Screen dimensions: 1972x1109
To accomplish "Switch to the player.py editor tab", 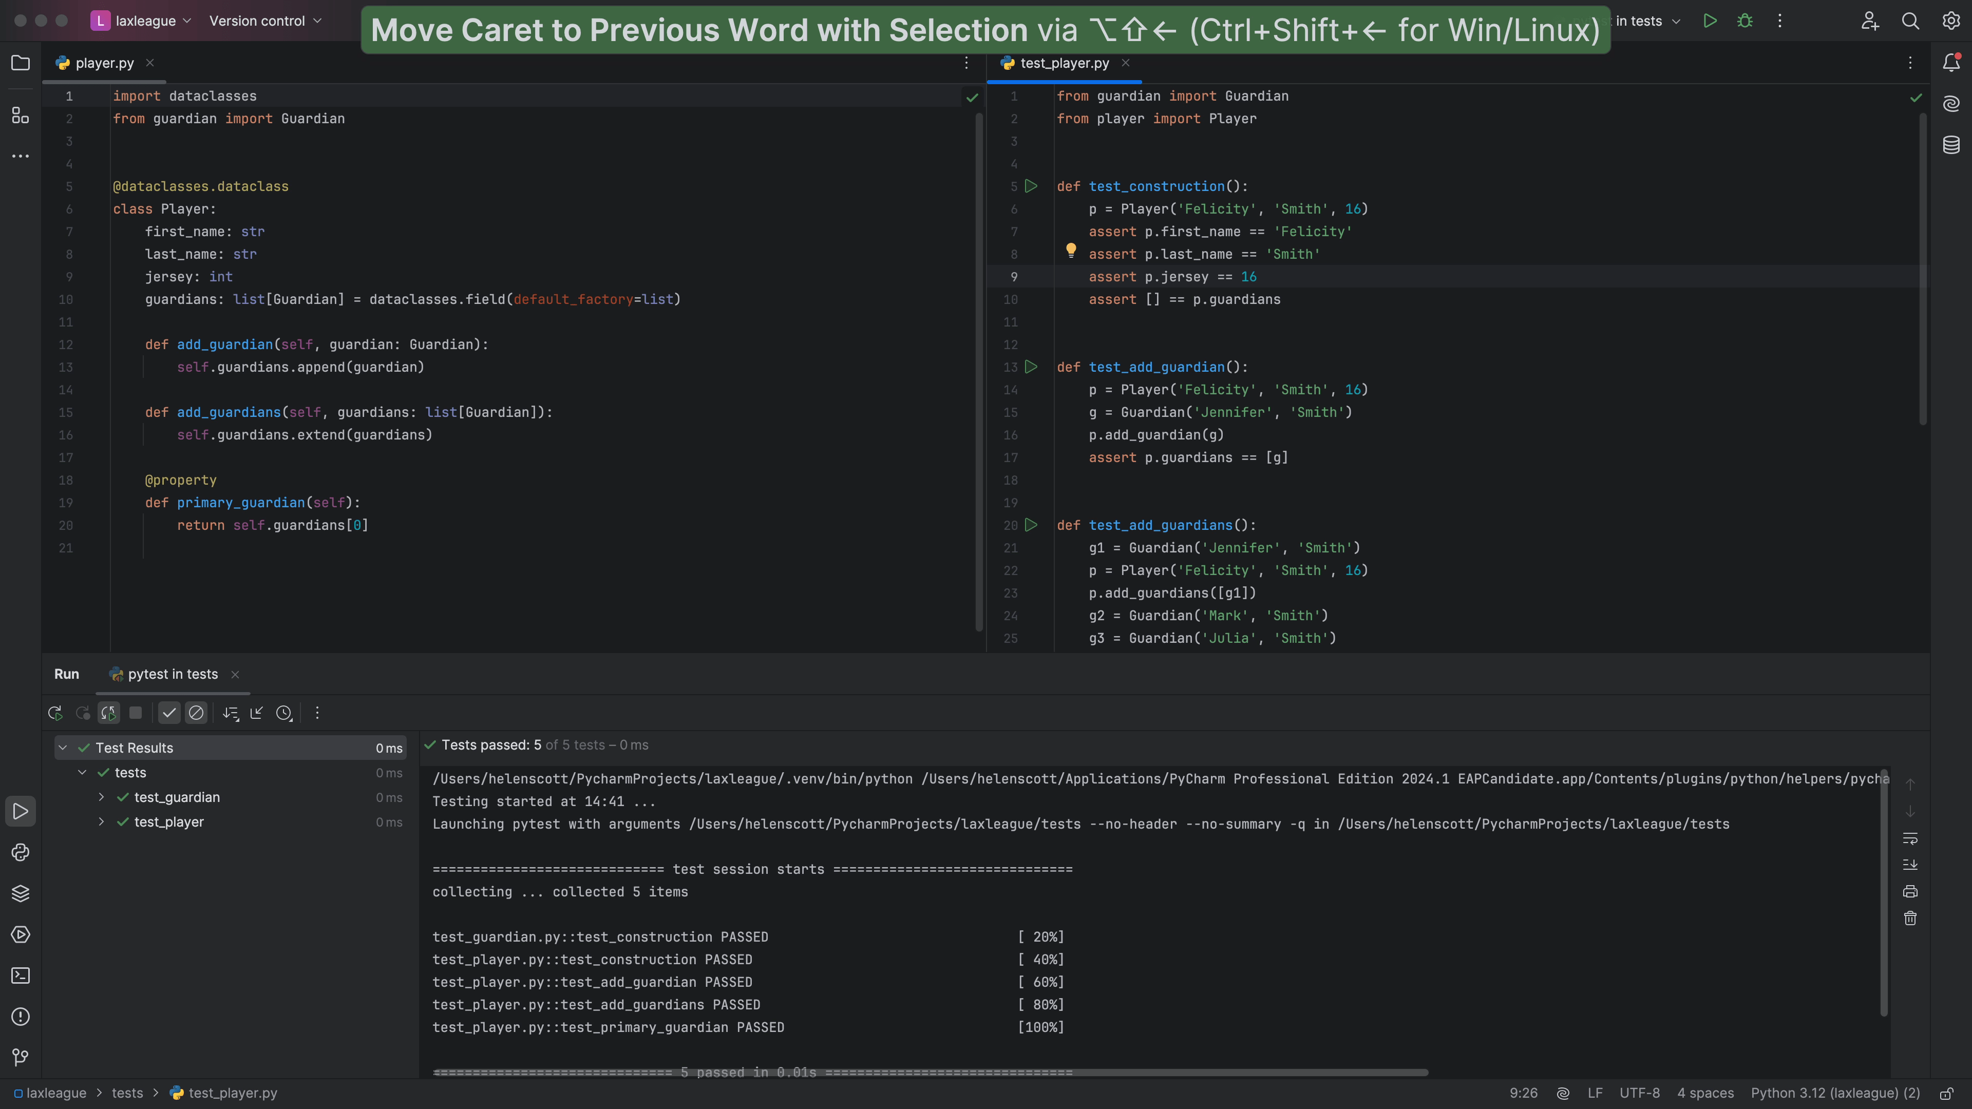I will (104, 63).
